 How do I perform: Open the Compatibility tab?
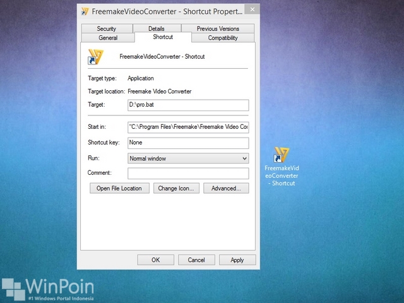pyautogui.click(x=223, y=38)
